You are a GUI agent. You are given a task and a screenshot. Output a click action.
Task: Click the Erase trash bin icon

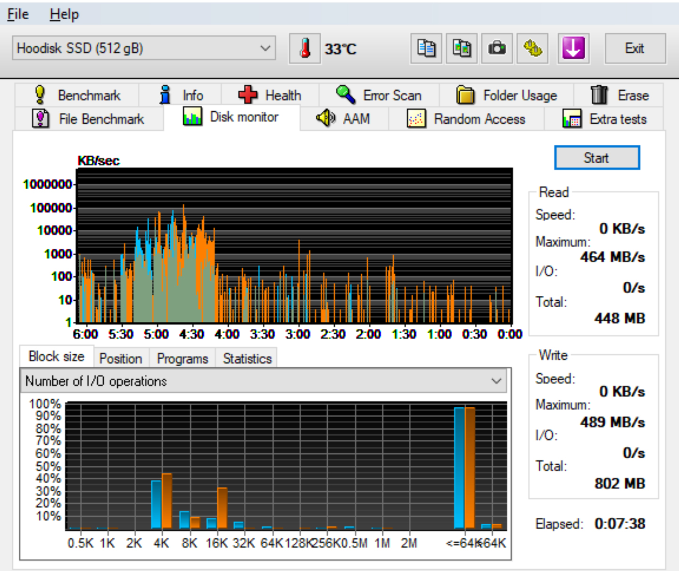(x=599, y=95)
